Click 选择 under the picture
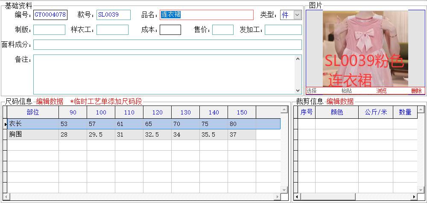This screenshot has height=203, width=427. [312, 91]
